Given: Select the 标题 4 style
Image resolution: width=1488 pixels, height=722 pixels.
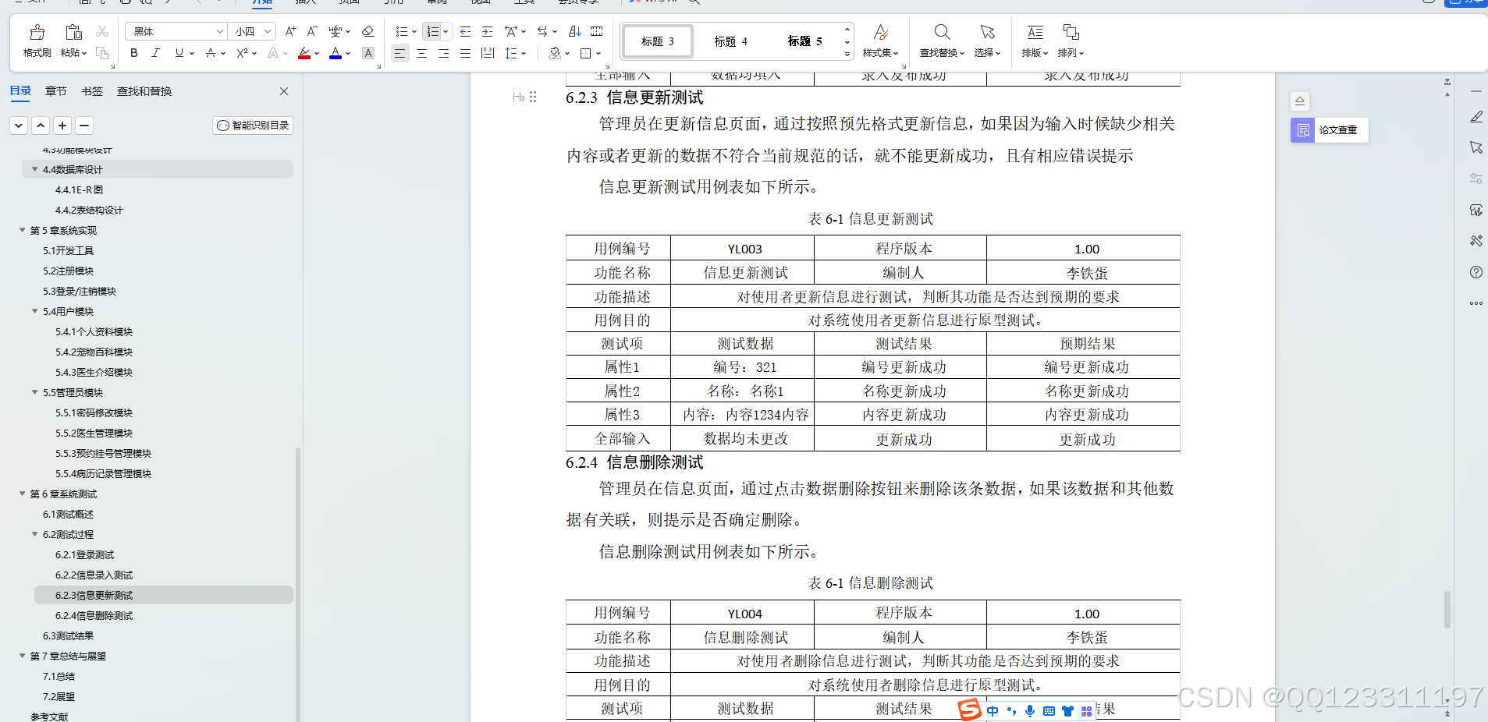Looking at the screenshot, I should click(730, 41).
